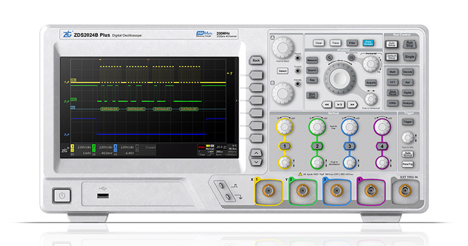The width and height of the screenshot is (468, 246).
Task: Click the large central navigation wheel
Action: [340, 78]
